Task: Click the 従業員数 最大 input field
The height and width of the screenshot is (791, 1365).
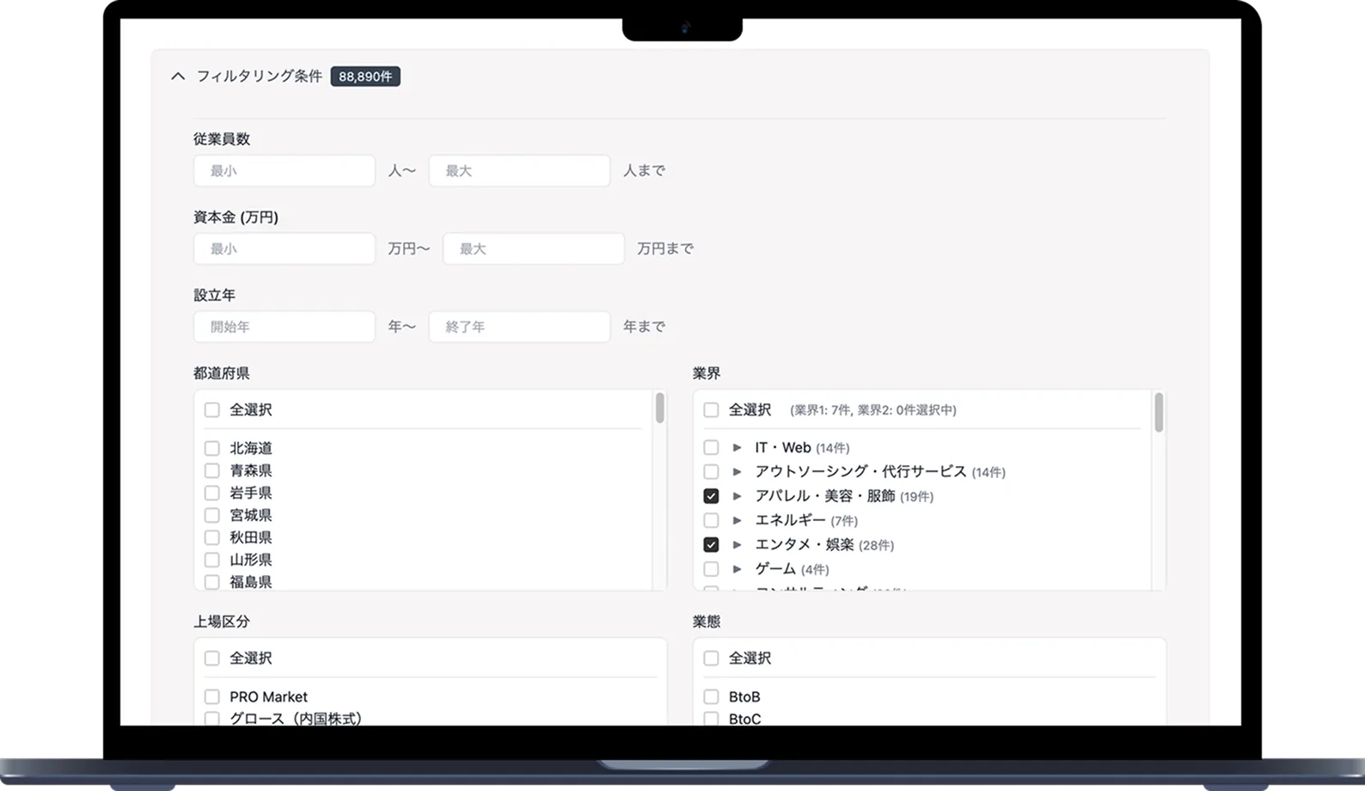Action: [519, 171]
